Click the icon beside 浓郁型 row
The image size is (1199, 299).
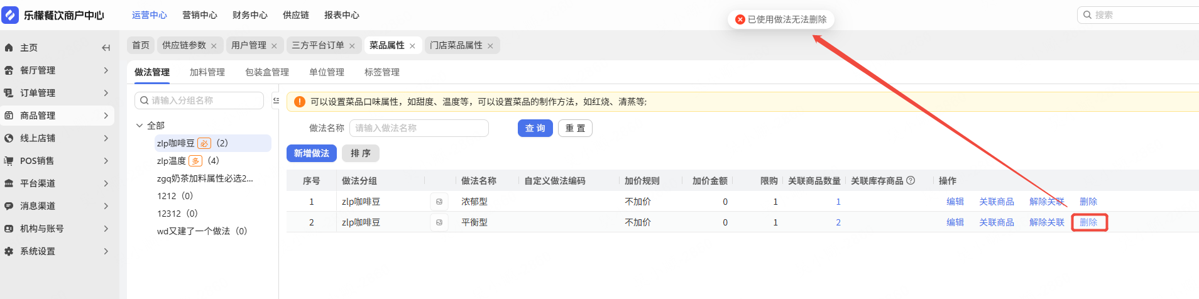point(439,202)
